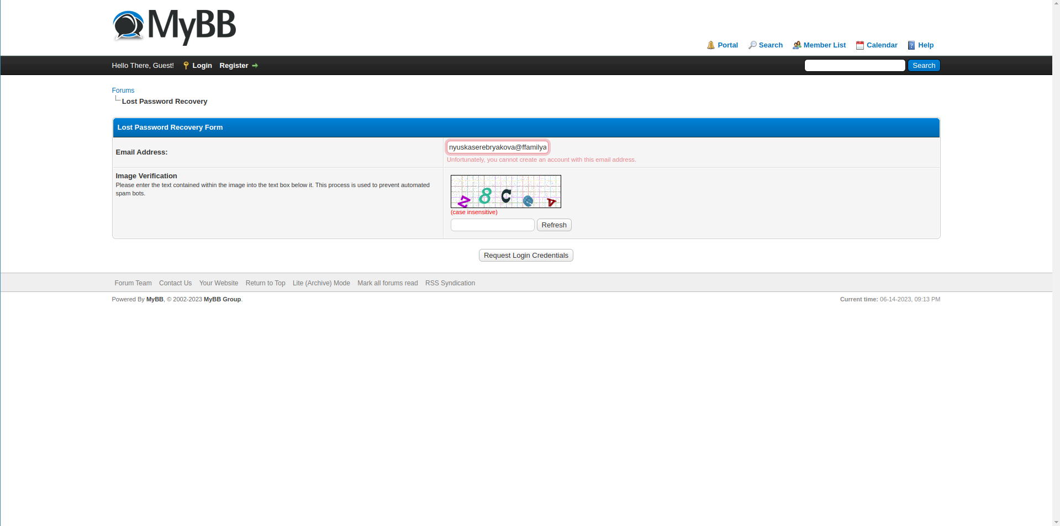Click the Help book icon
Viewport: 1060px width, 526px height.
[x=911, y=45]
